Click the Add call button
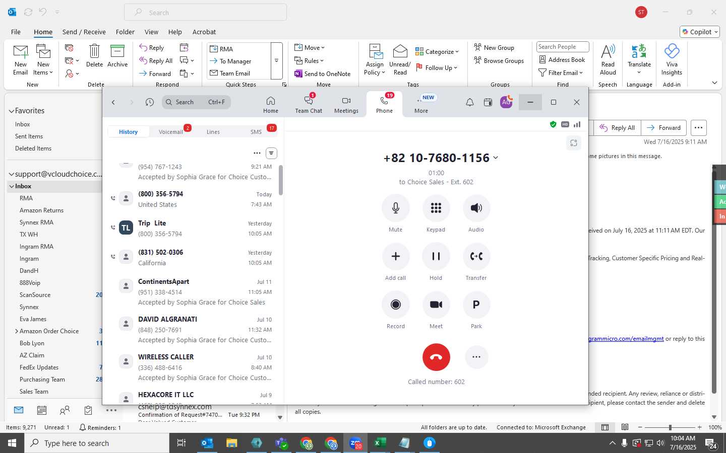 point(395,256)
